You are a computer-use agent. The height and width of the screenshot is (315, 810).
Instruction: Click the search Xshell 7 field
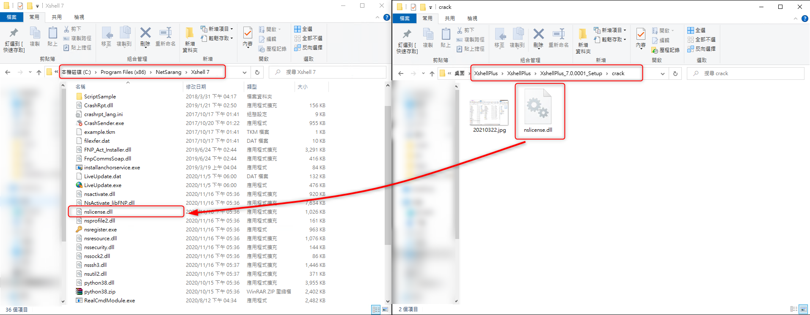point(328,72)
